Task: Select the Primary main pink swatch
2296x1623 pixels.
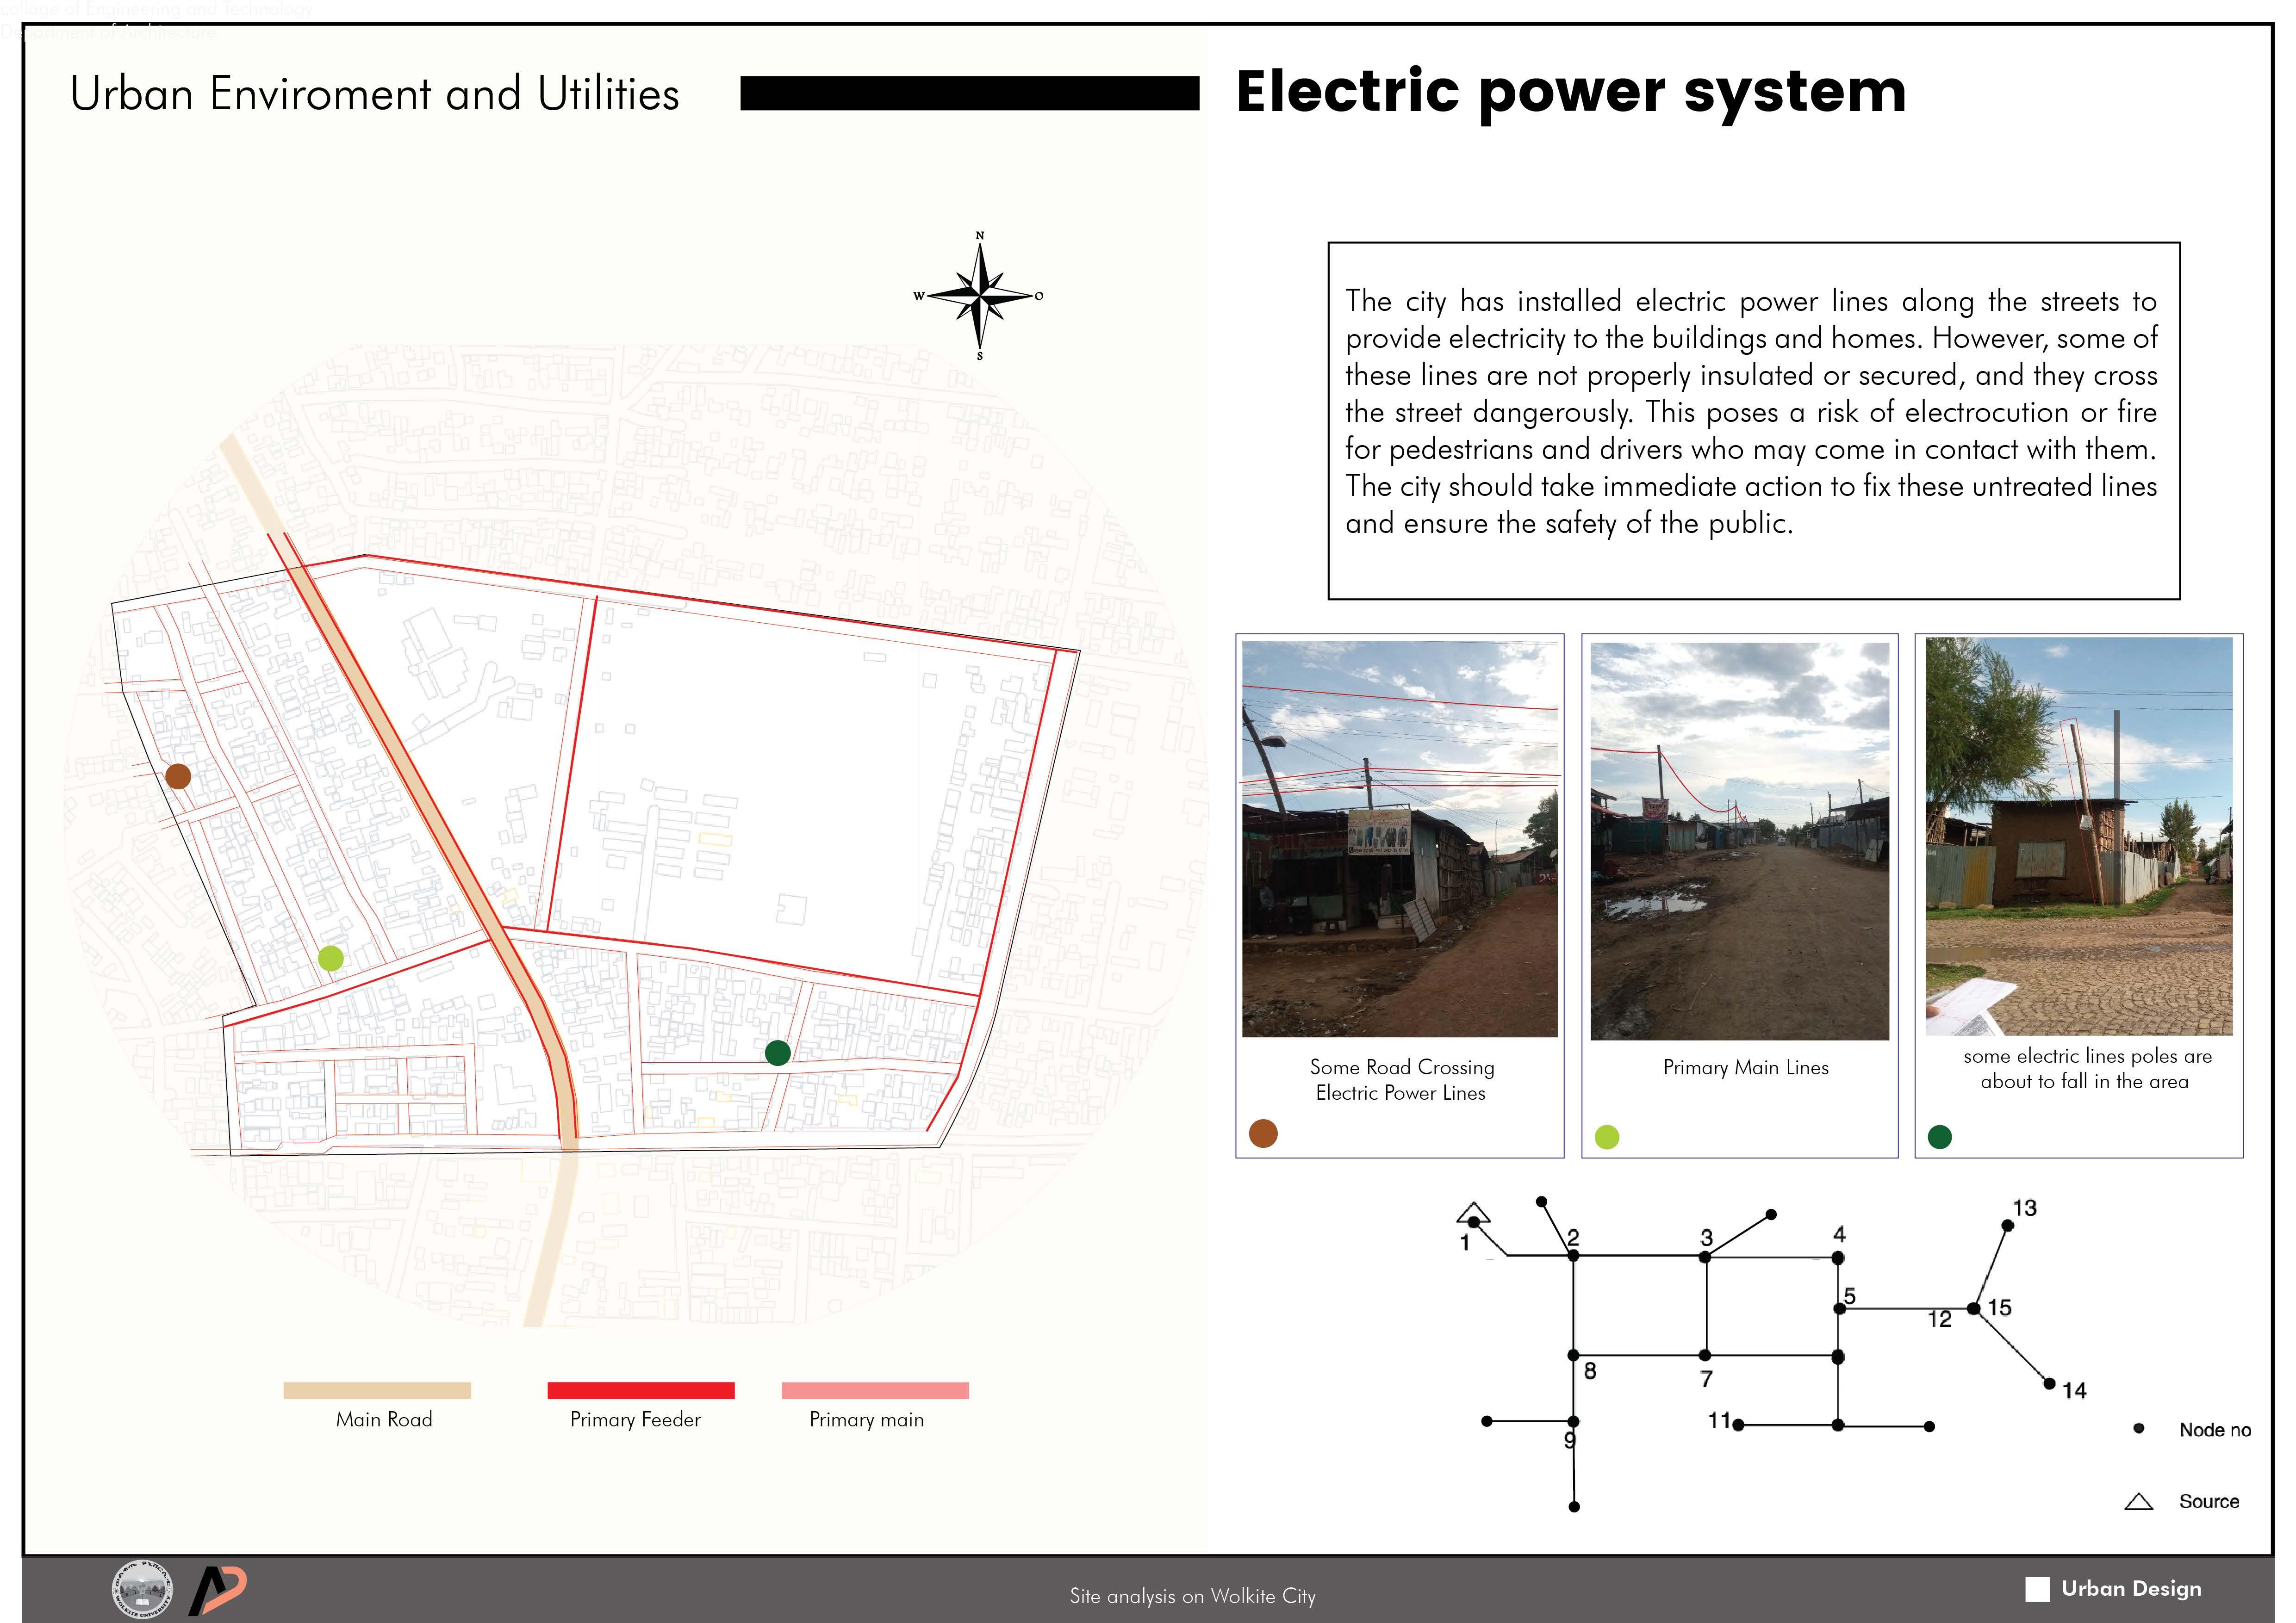Action: pyautogui.click(x=875, y=1390)
